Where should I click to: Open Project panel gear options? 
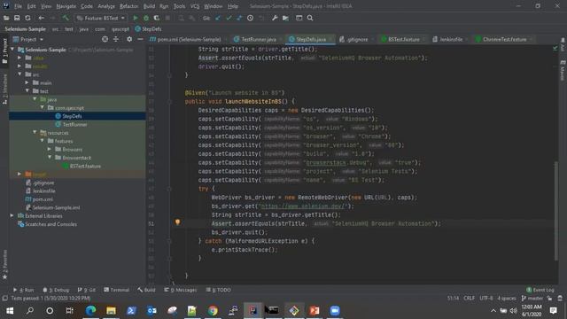pos(129,39)
